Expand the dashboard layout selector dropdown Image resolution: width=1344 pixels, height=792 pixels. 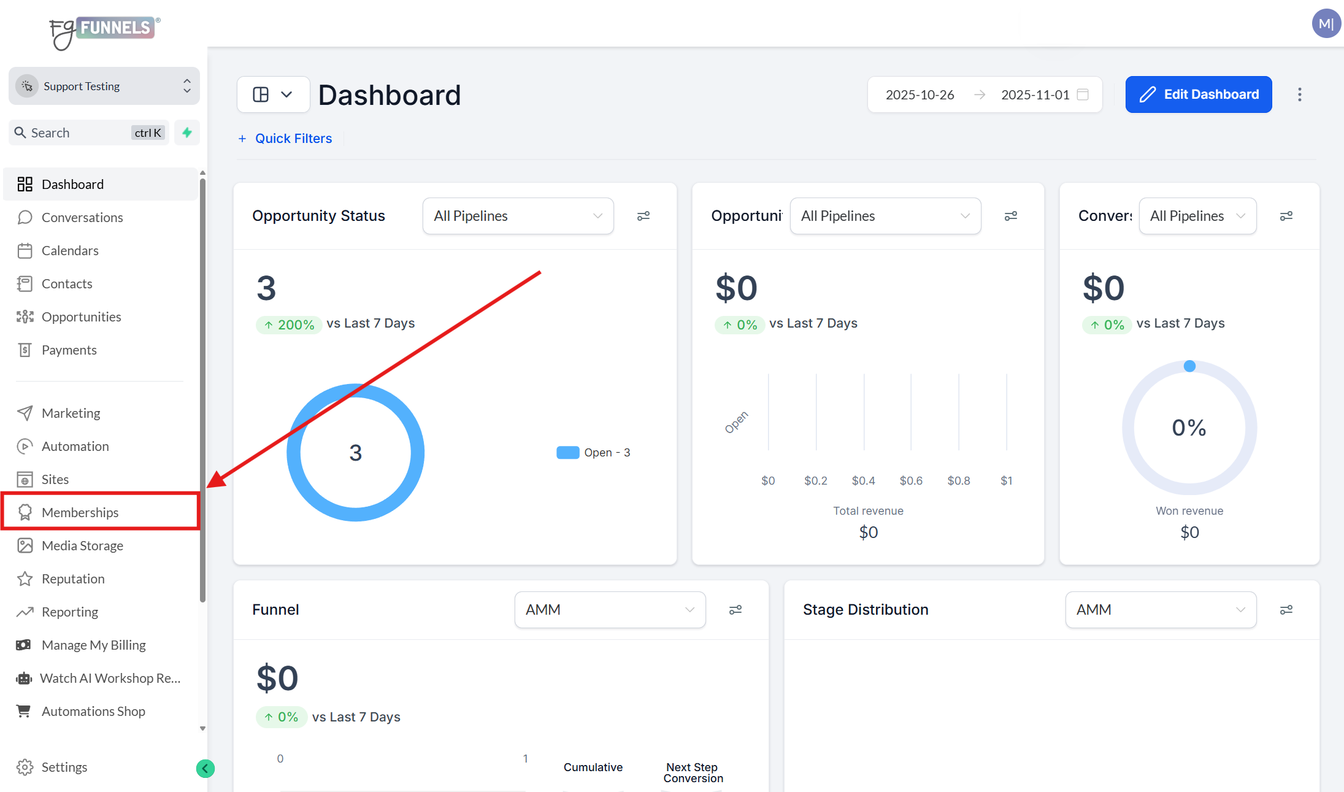click(273, 94)
